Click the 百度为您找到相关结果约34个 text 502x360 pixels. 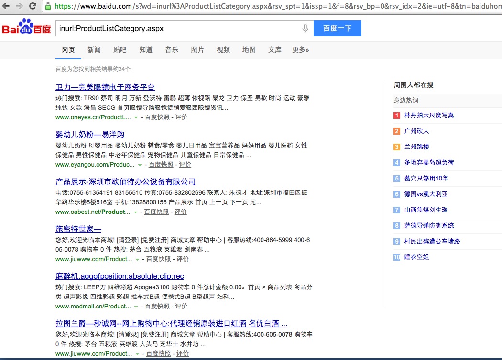(x=93, y=69)
